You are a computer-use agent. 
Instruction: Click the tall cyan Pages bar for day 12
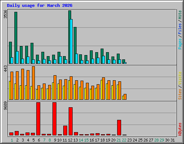(x=71, y=41)
